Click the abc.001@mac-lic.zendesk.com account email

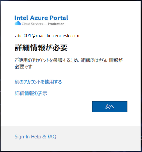point(47,36)
